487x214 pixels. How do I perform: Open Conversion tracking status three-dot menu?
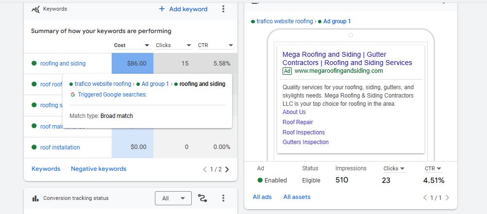coord(223,198)
